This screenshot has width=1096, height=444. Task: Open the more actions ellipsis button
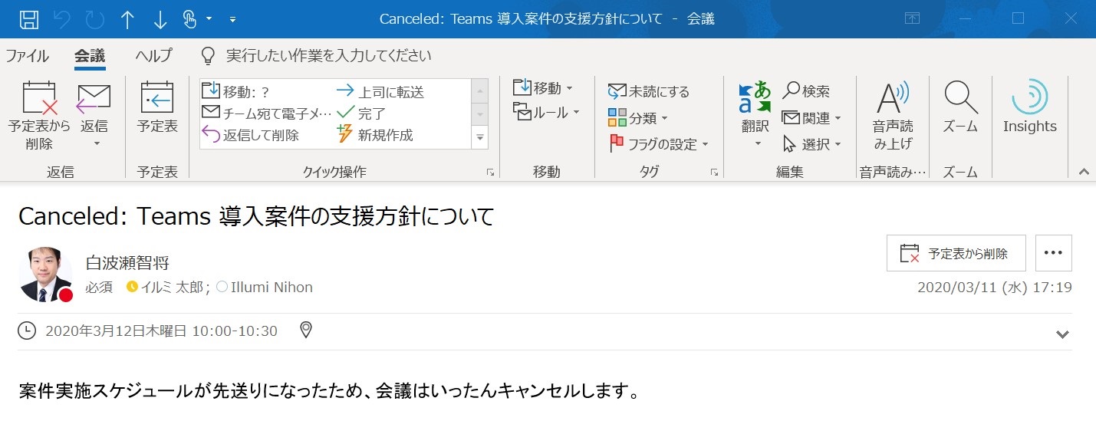(1054, 253)
